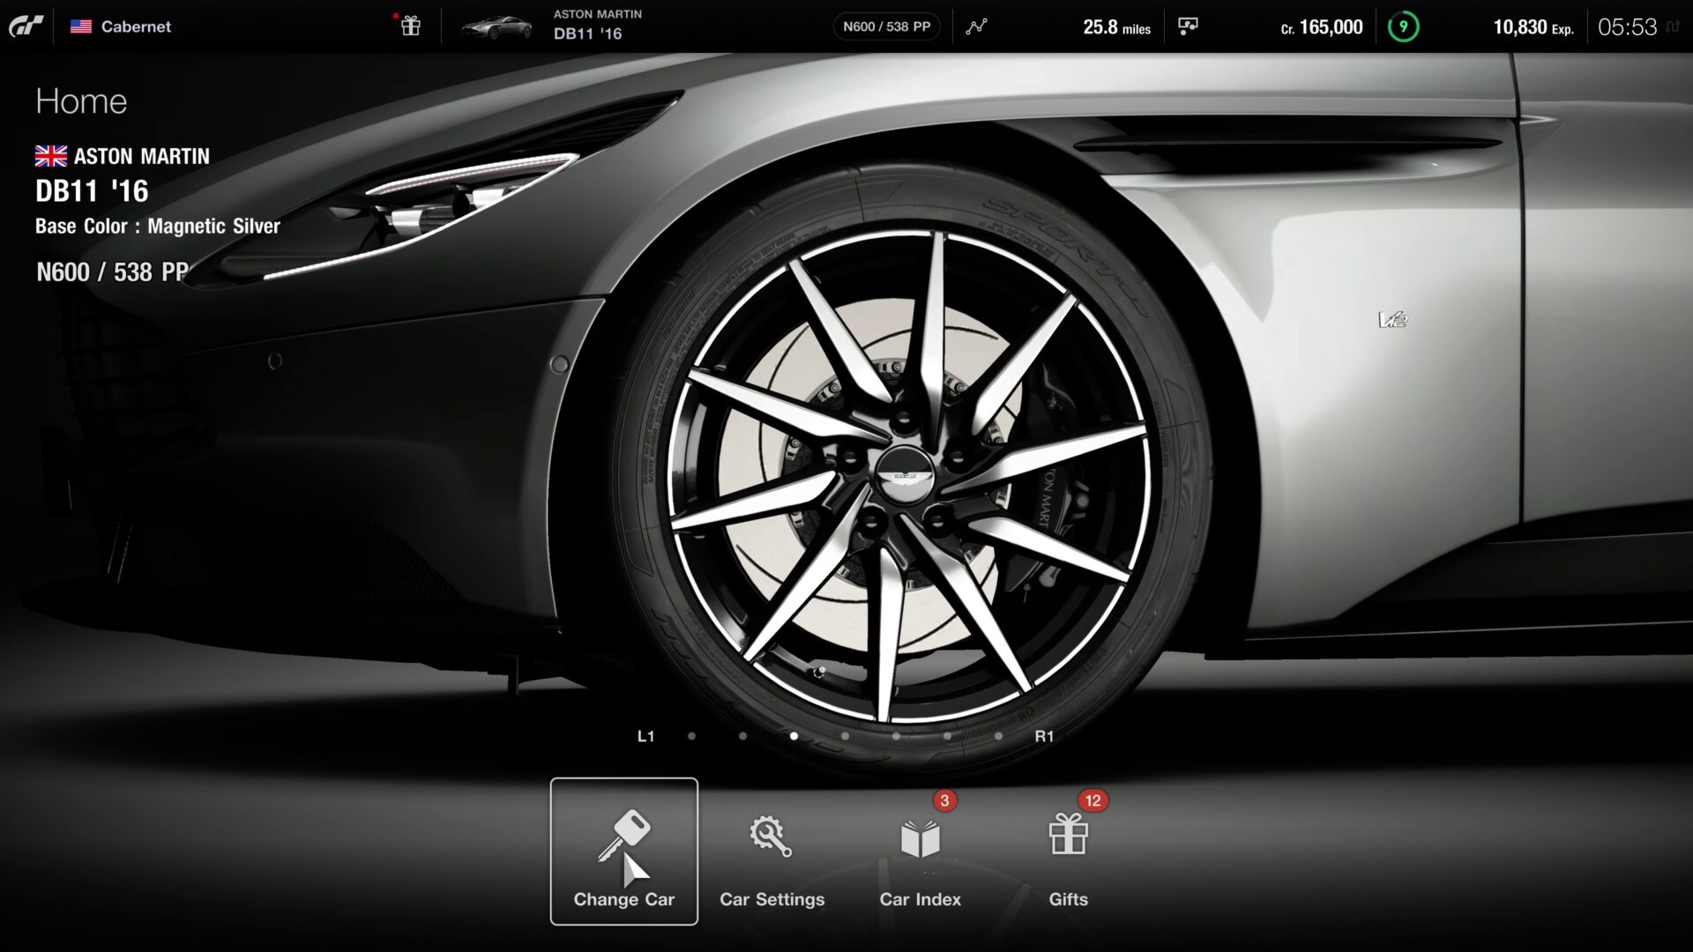The width and height of the screenshot is (1693, 952).
Task: Click the Gifts badge showing 12
Action: tap(1093, 800)
